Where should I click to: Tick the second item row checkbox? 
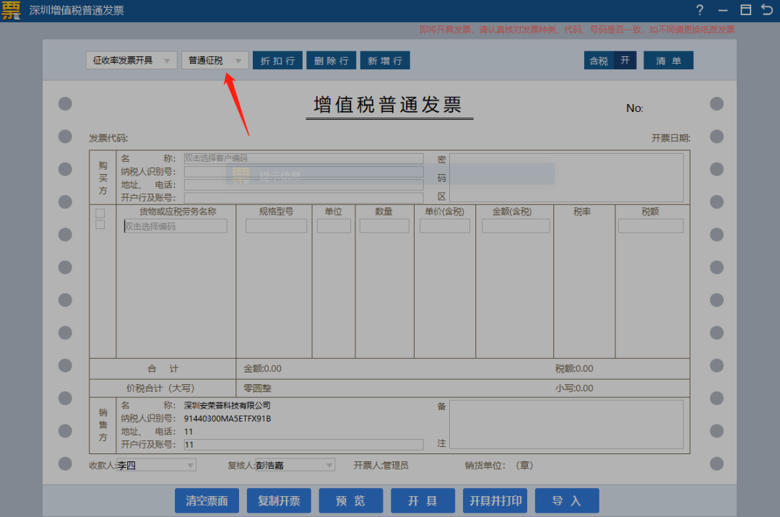[x=100, y=225]
